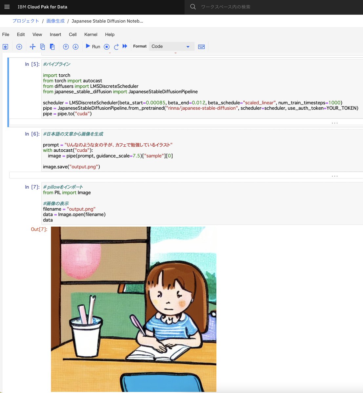Open the プロジェクト breadcrumb link

click(26, 21)
